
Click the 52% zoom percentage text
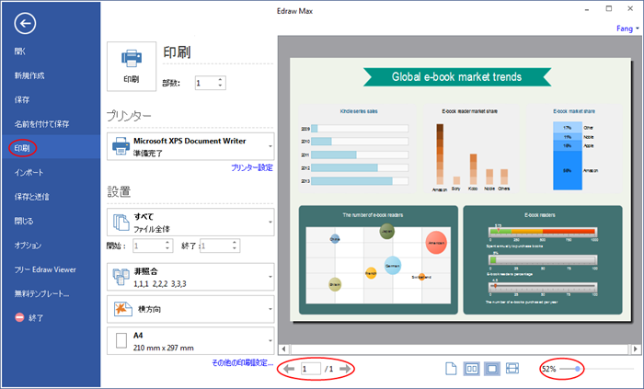coord(548,369)
